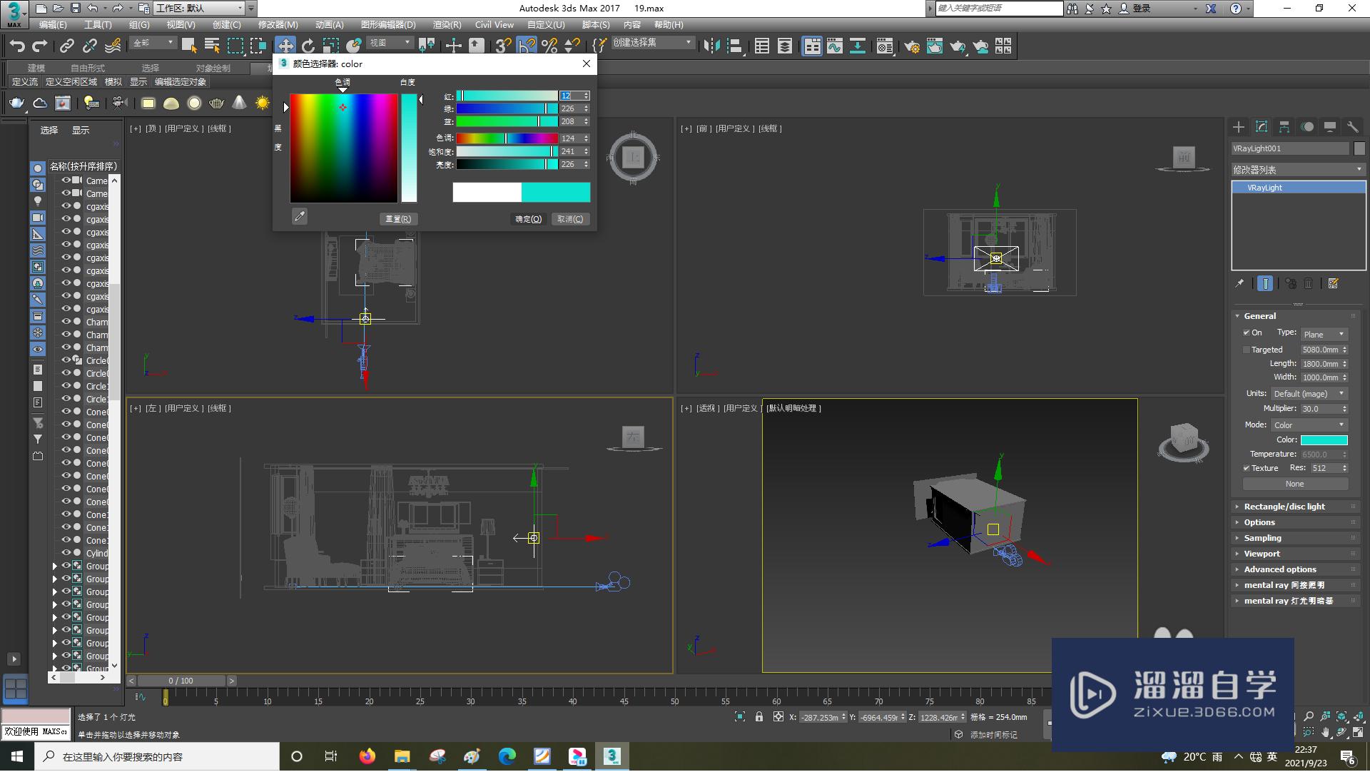Screen dimensions: 1370x772
Task: Click 确定(O) in color selector
Action: [x=529, y=219]
